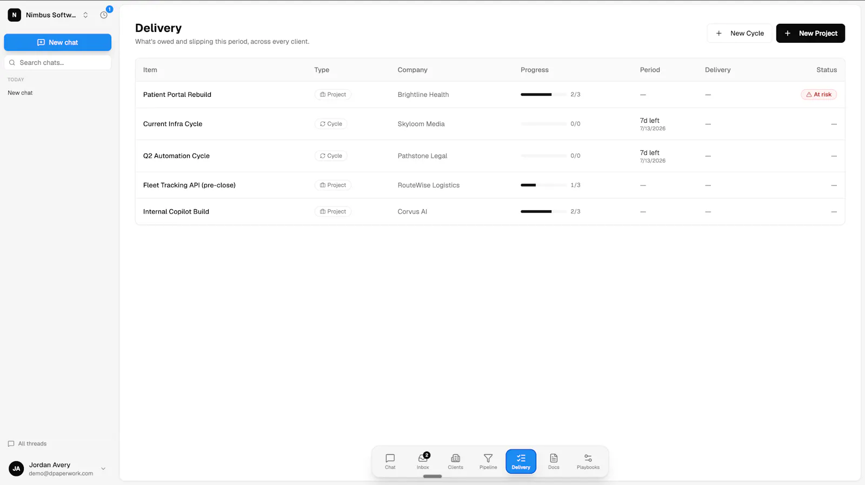Click the Status column header
Viewport: 865px width, 485px height.
tap(827, 70)
